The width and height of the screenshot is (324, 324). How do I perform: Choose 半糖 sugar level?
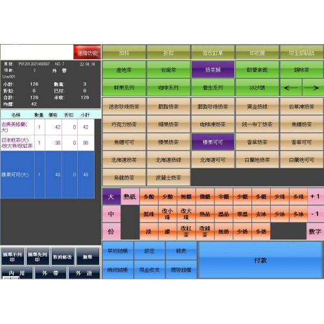click(x=224, y=196)
